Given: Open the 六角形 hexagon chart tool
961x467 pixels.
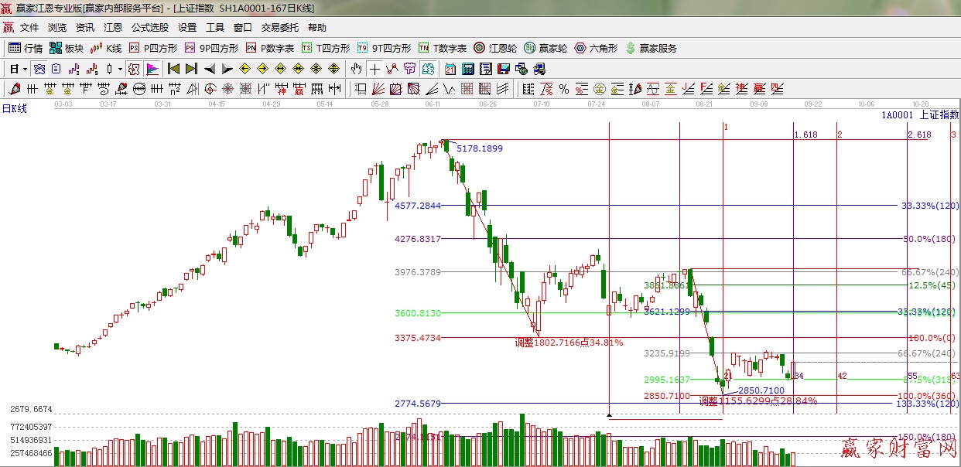Looking at the screenshot, I should click(596, 48).
